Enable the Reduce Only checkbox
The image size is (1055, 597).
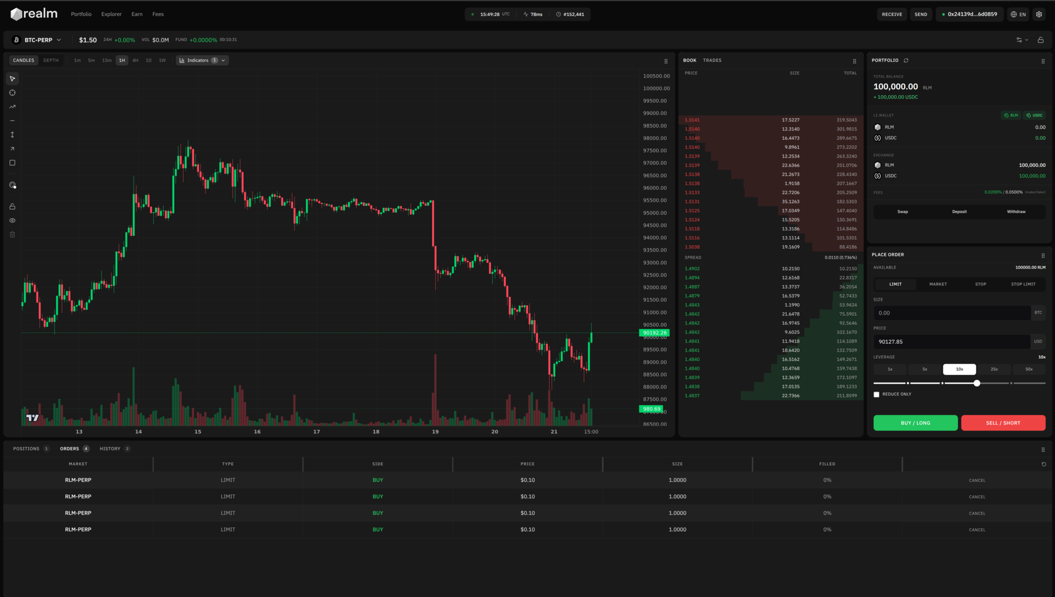(x=876, y=395)
